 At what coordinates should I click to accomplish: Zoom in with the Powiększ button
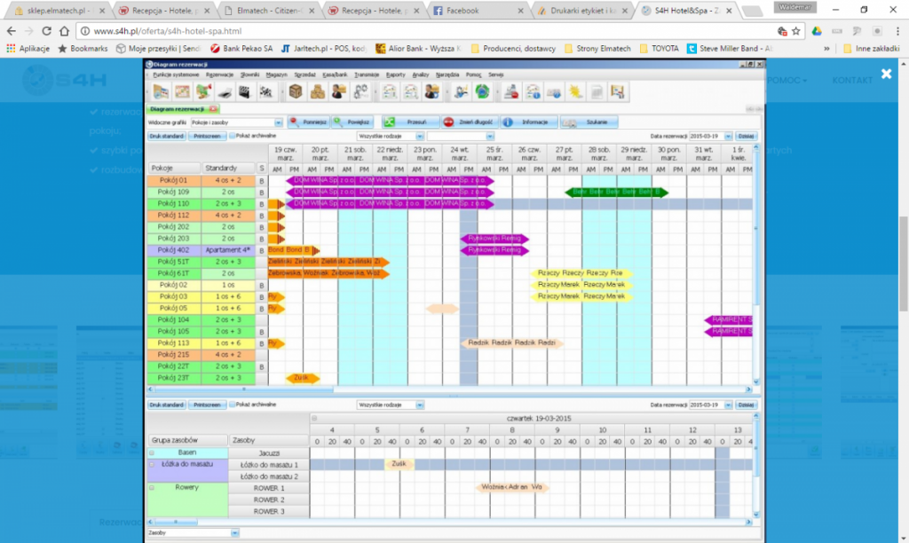tap(352, 122)
